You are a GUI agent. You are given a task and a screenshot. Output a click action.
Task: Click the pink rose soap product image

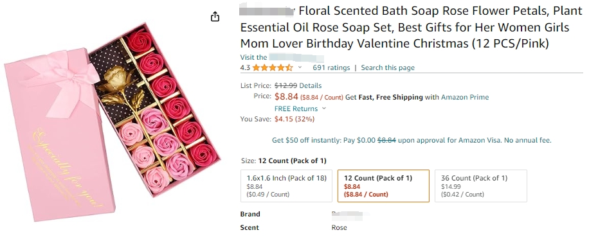pos(112,124)
